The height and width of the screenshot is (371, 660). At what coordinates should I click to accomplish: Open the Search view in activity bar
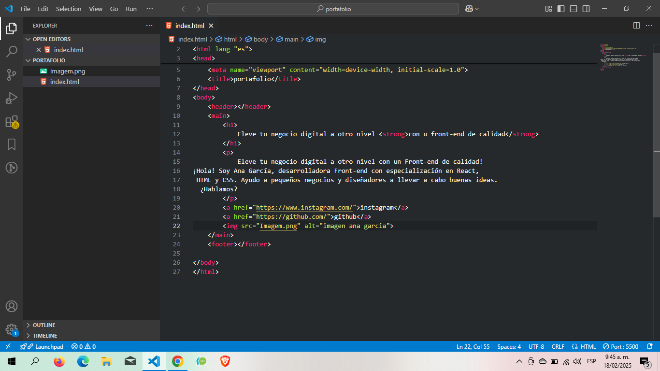12,52
